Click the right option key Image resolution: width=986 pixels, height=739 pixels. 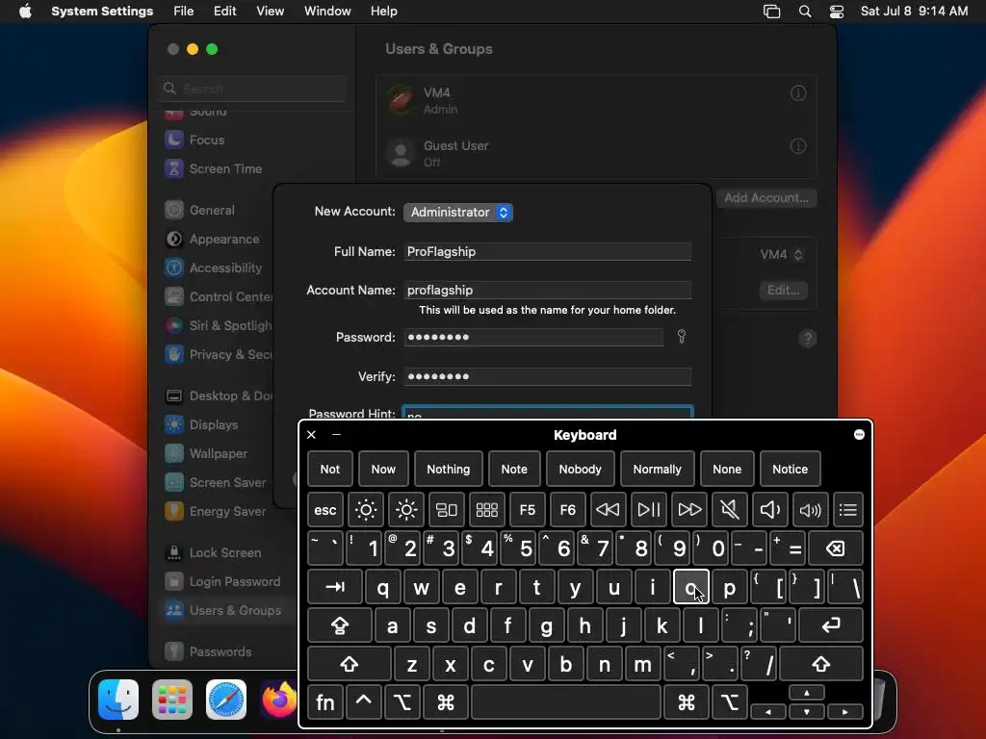click(x=730, y=701)
